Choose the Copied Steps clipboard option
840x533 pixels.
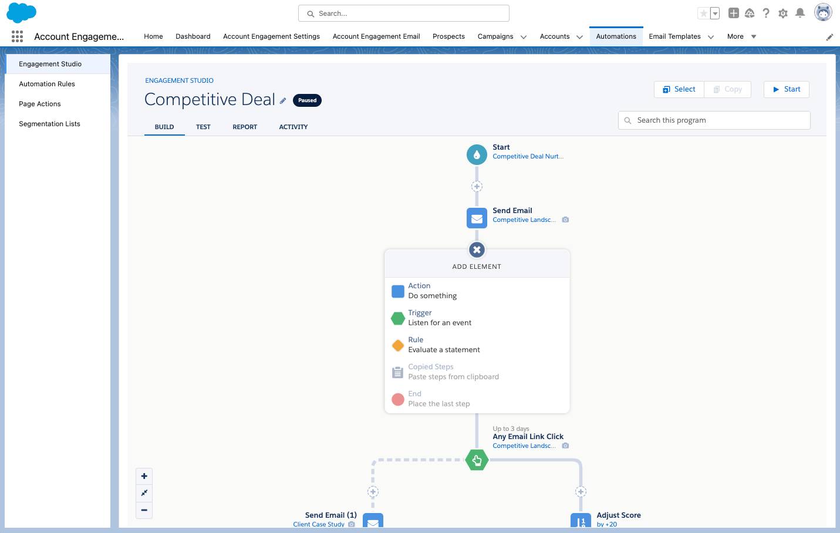tap(477, 372)
